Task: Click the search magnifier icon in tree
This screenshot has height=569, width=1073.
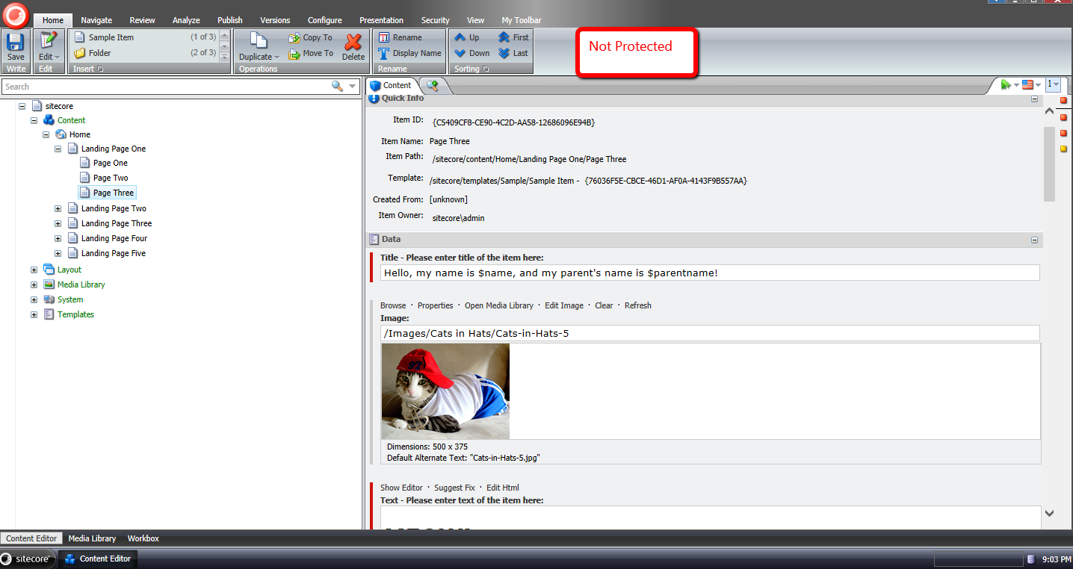Action: click(x=338, y=87)
